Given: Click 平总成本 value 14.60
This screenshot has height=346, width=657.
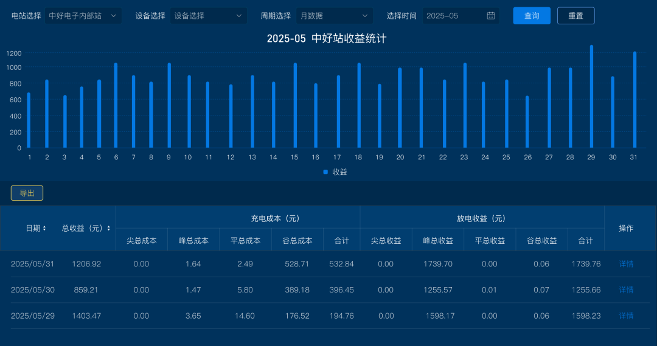Looking at the screenshot, I should [245, 316].
